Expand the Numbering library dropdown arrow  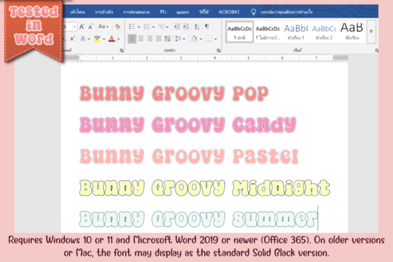click(153, 27)
